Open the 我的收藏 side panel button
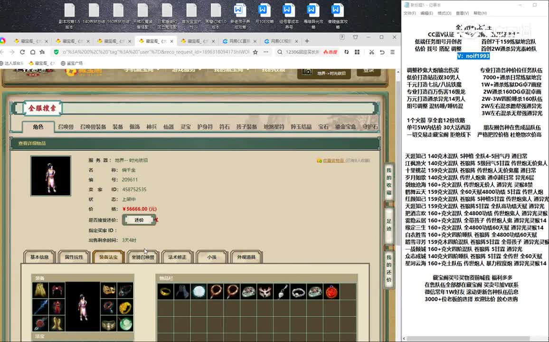Image resolution: width=549 pixels, height=342 pixels. tap(388, 181)
